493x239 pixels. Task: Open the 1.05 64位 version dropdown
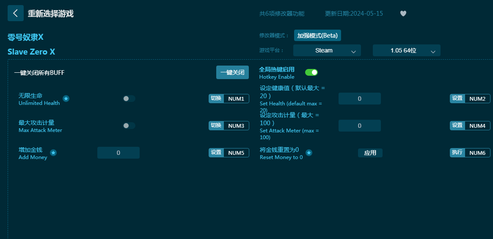click(x=407, y=50)
